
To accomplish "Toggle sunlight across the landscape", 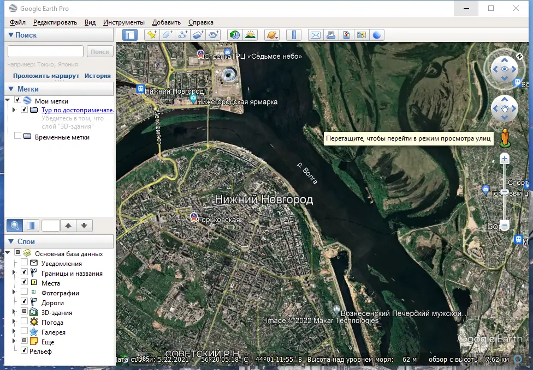I will (251, 35).
